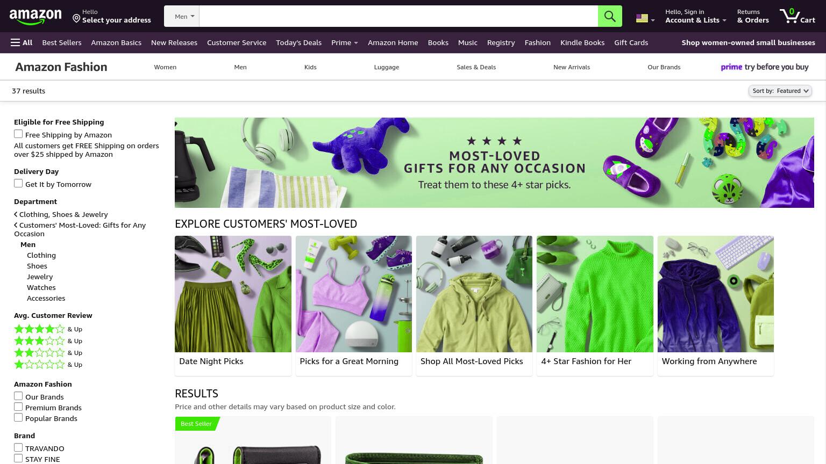This screenshot has height=464, width=826.
Task: Open the Women fashion tab
Action: pyautogui.click(x=165, y=67)
